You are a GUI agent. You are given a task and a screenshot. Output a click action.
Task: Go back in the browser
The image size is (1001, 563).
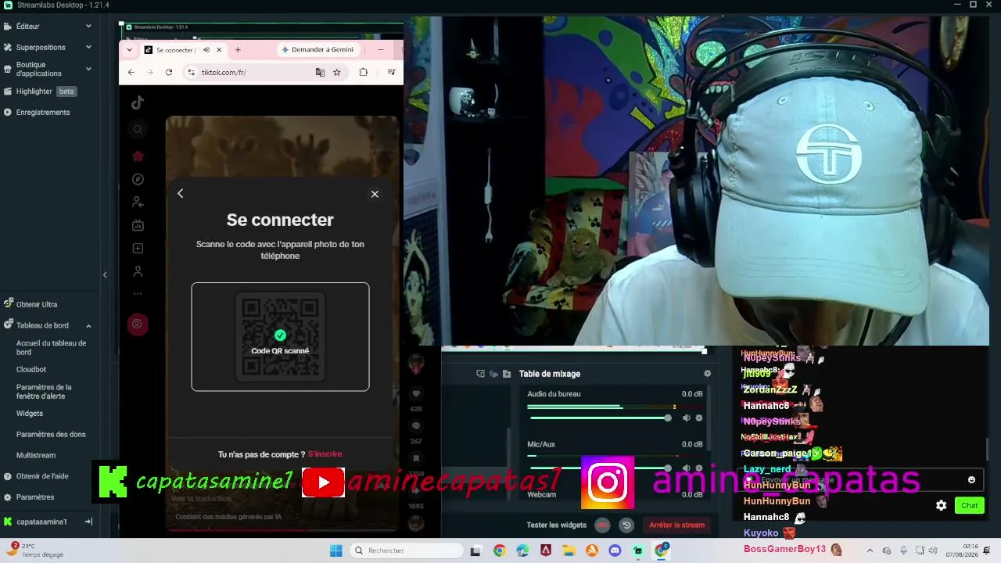[x=131, y=72]
